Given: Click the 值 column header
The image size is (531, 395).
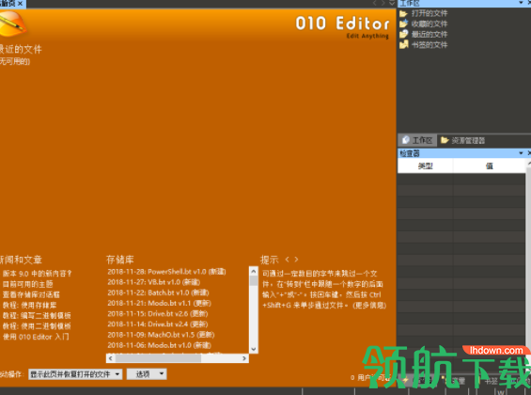Looking at the screenshot, I should (x=489, y=166).
